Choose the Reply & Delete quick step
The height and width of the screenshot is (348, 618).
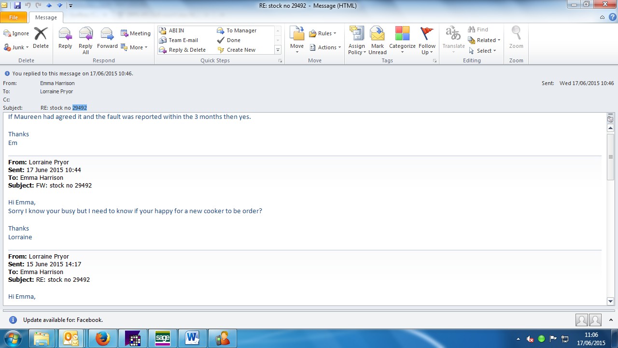coord(187,50)
